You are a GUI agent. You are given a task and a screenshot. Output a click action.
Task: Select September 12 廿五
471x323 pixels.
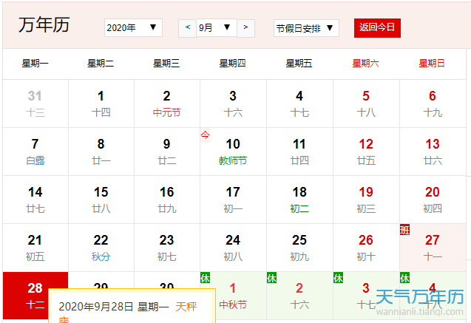366,152
